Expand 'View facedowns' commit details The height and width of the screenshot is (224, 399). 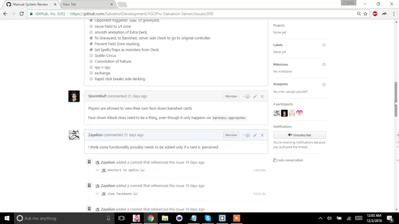135,194
